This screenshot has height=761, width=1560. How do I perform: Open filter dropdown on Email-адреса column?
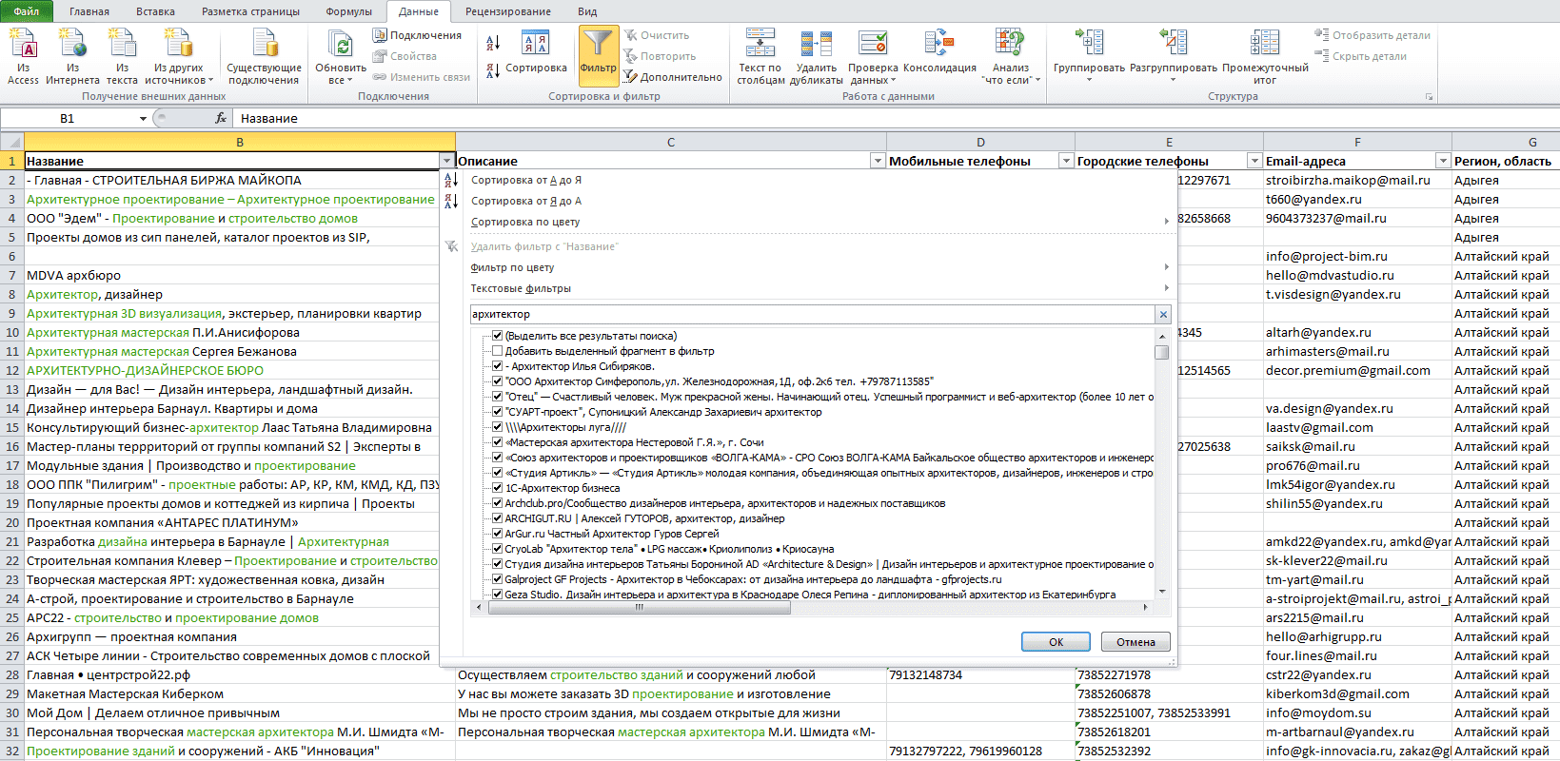tap(1443, 161)
